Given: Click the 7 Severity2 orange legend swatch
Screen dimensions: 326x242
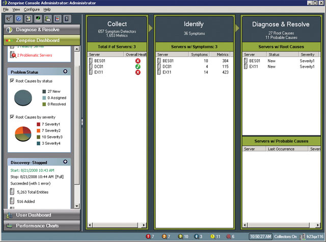Looking at the screenshot, I should point(39,131).
